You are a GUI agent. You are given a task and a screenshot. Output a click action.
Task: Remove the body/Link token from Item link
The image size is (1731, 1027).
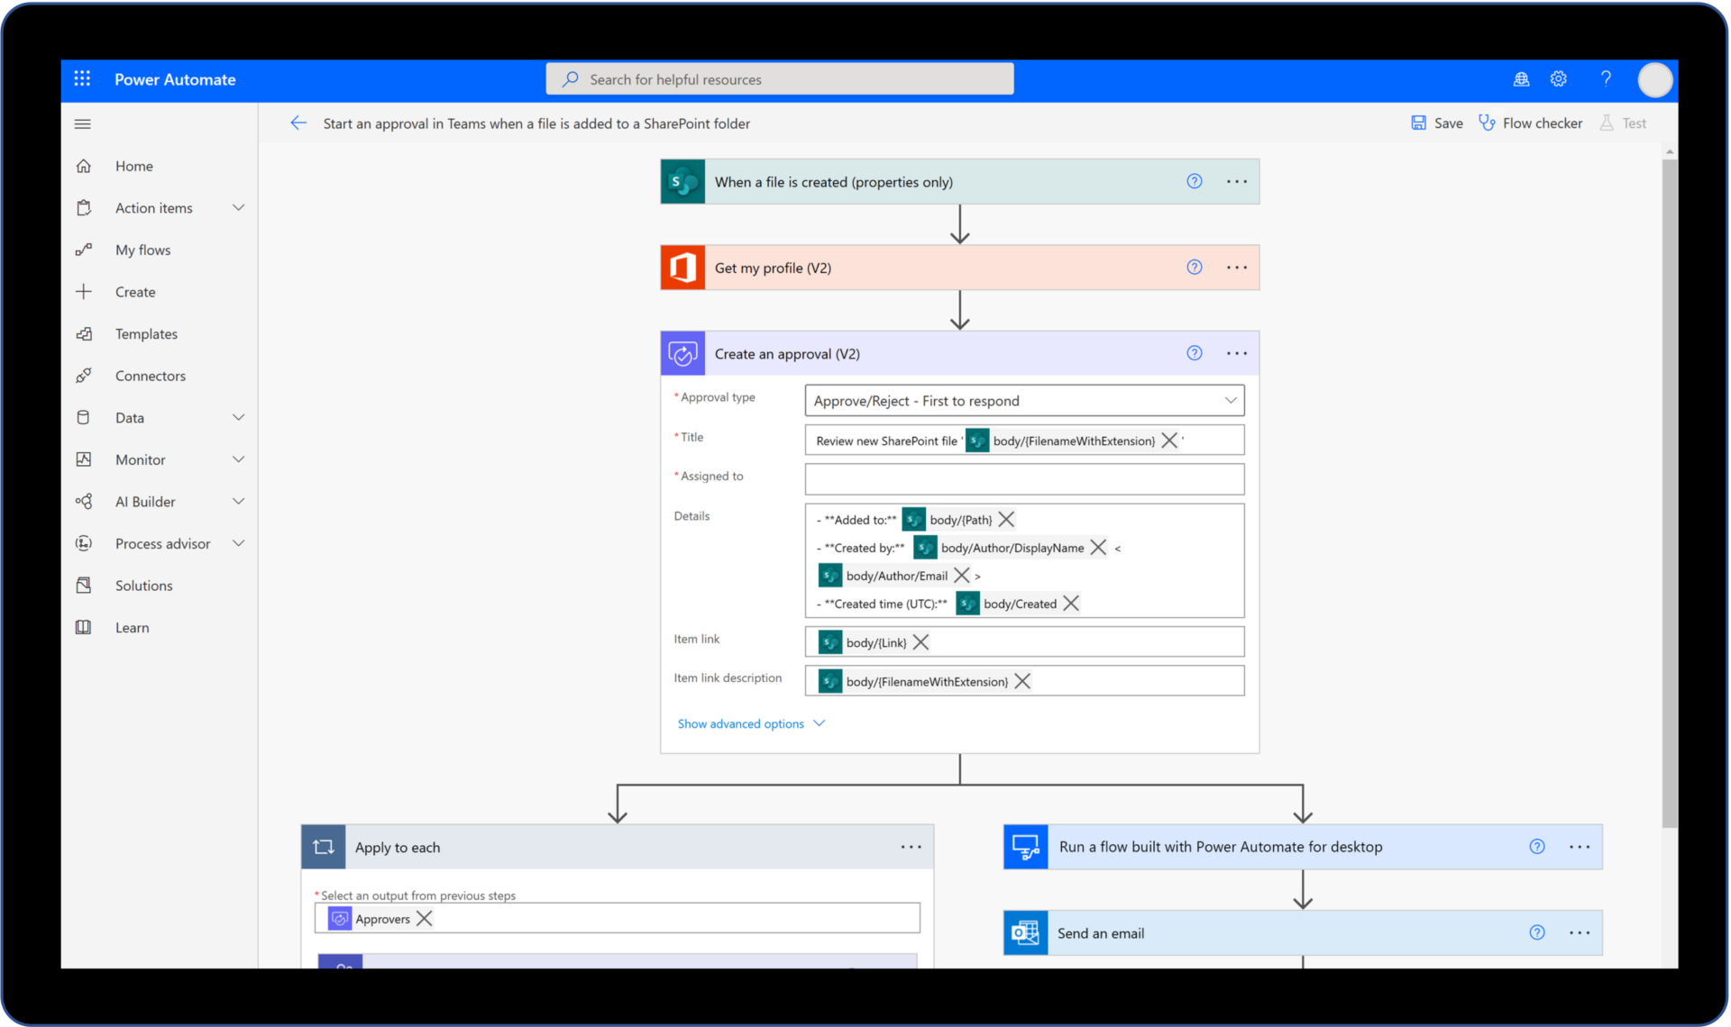tap(920, 641)
